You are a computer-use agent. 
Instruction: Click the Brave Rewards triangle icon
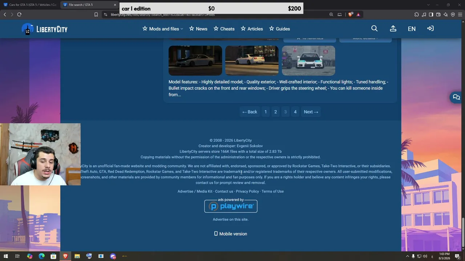[x=358, y=14]
